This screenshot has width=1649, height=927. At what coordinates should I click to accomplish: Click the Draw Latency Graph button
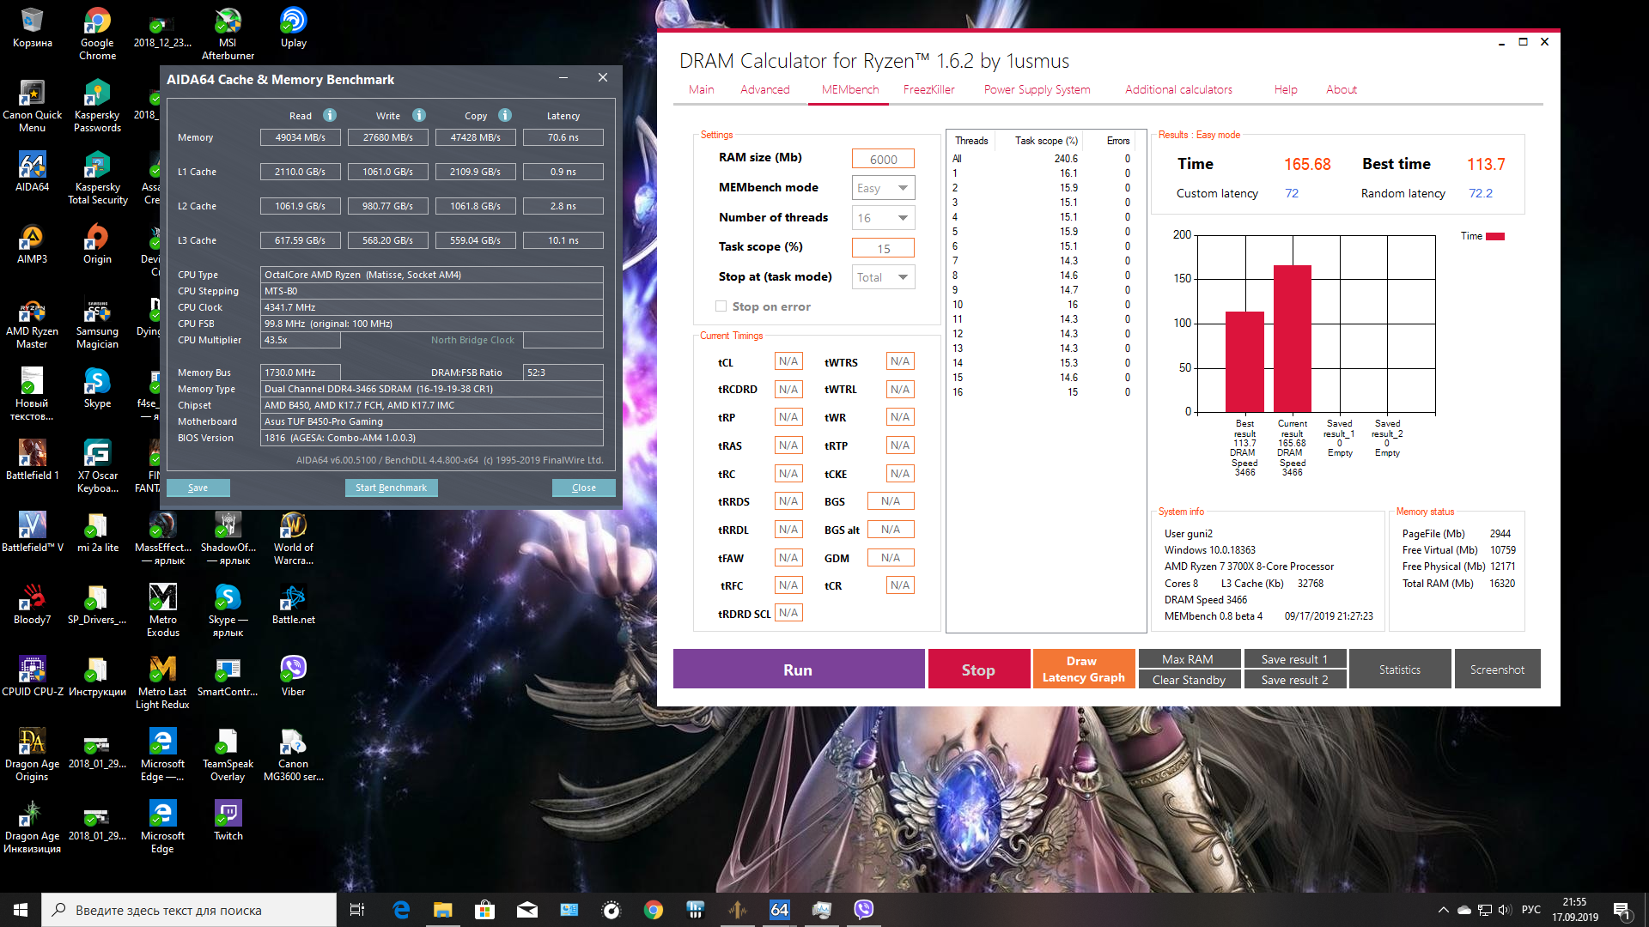(x=1083, y=669)
